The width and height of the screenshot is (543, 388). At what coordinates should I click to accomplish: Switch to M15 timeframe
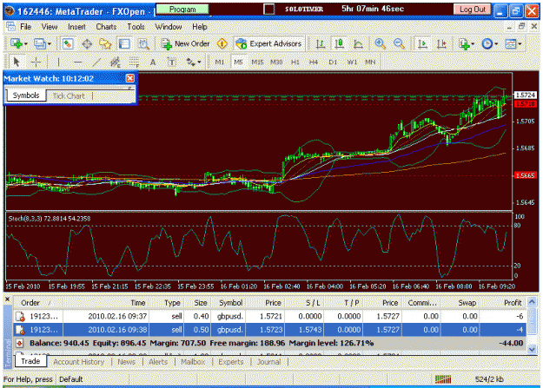click(257, 62)
